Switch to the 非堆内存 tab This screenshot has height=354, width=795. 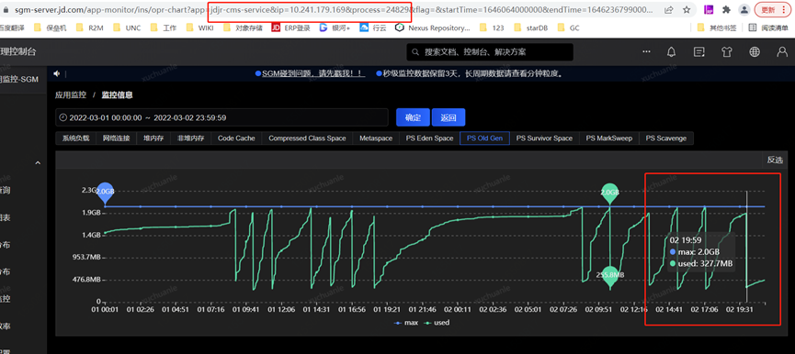pos(190,138)
